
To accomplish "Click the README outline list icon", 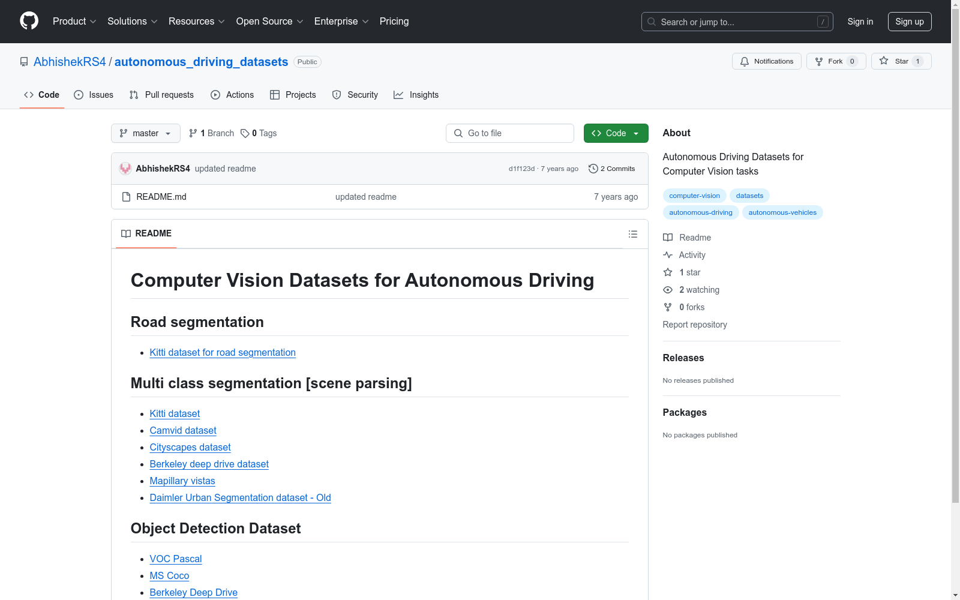I will coord(633,234).
